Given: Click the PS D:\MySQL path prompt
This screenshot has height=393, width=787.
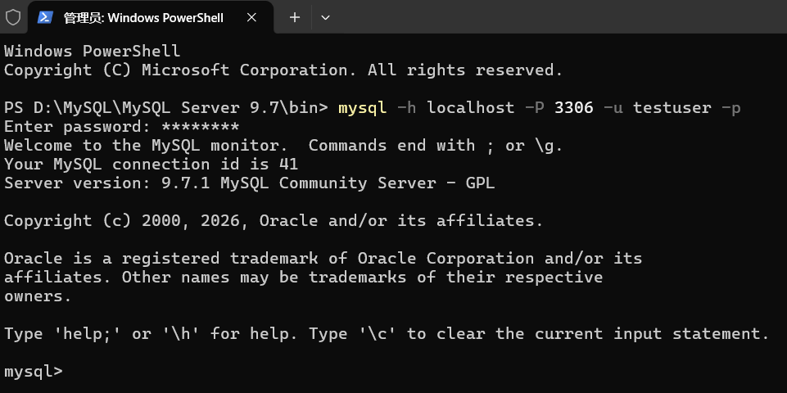Looking at the screenshot, I should click(165, 108).
